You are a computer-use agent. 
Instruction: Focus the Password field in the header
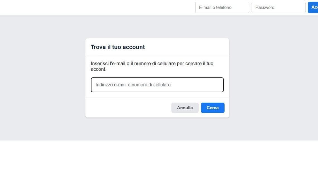(x=278, y=8)
